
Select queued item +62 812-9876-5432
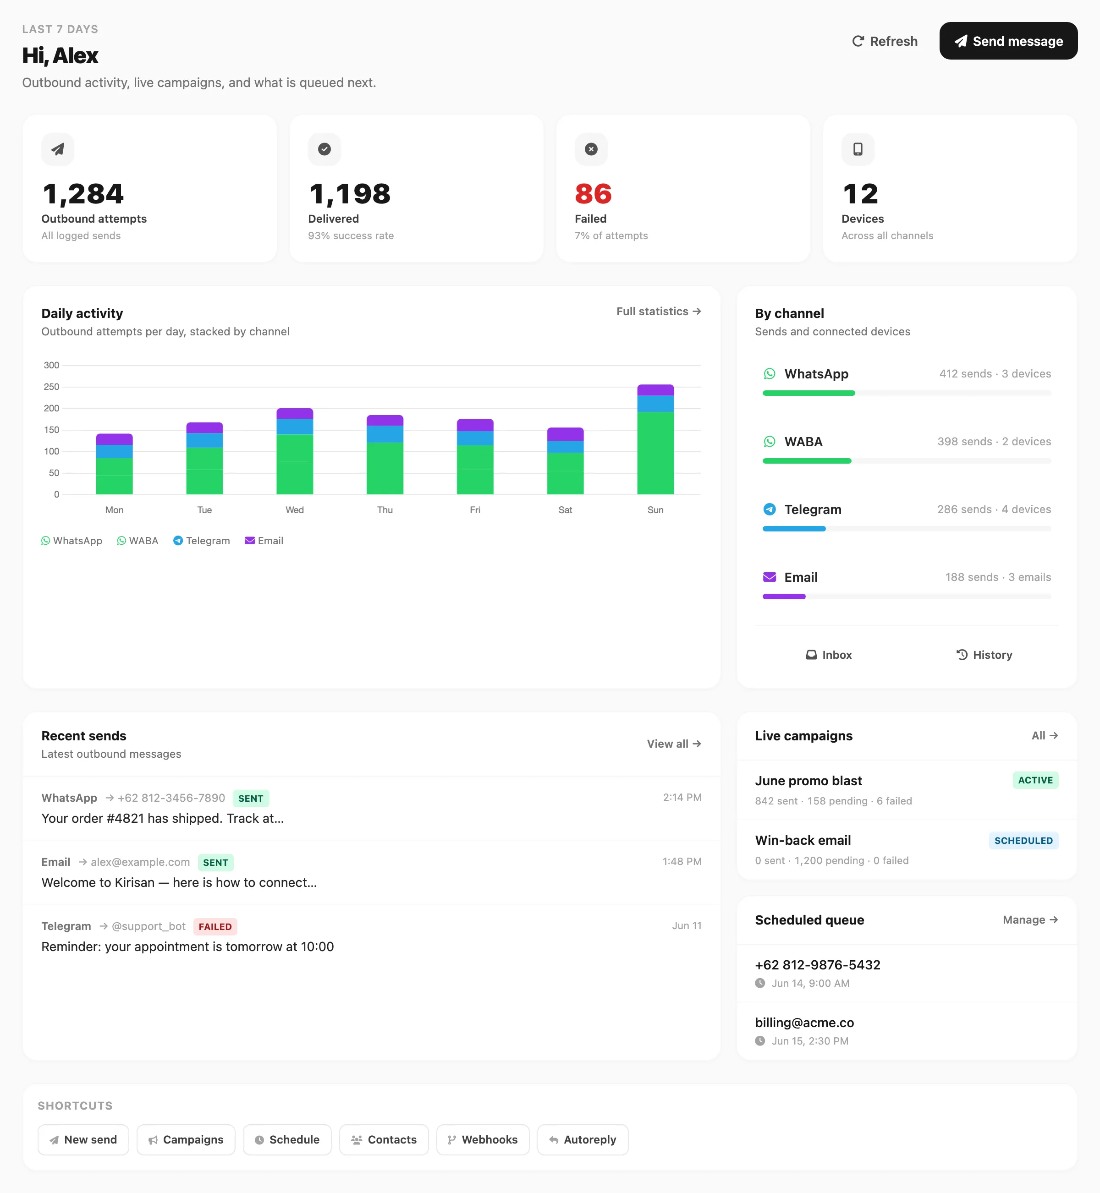pyautogui.click(x=907, y=974)
